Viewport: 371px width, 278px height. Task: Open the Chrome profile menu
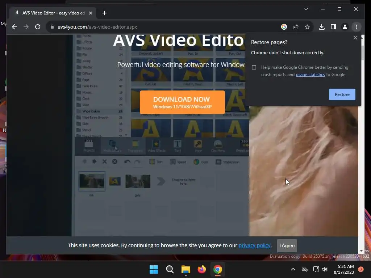345,27
